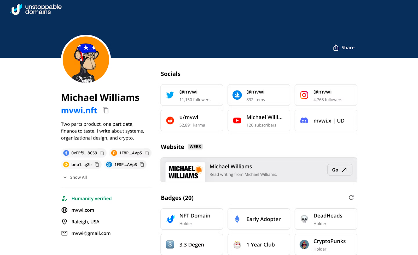The width and height of the screenshot is (418, 255).
Task: Click the mvwi@gmail.com email link
Action: tap(91, 233)
